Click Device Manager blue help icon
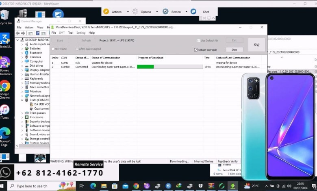Viewport: 317px width, 191px height. [38, 33]
